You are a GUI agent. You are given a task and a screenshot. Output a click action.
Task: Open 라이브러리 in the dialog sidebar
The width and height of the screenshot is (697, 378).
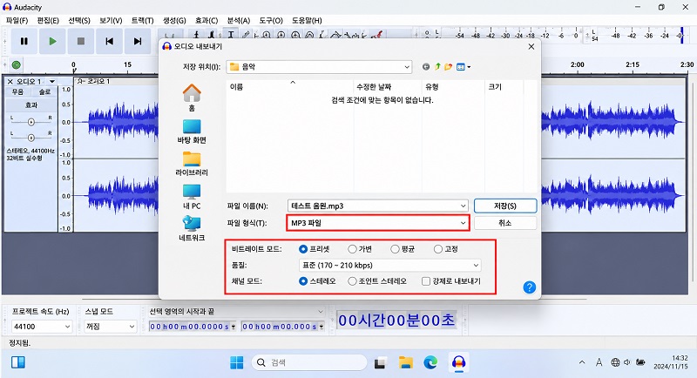[192, 164]
